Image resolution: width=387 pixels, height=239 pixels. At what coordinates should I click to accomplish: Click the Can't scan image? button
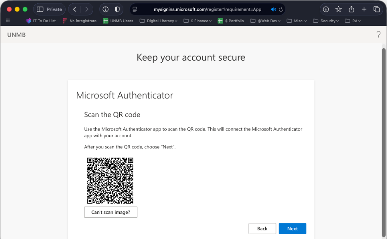click(x=111, y=212)
